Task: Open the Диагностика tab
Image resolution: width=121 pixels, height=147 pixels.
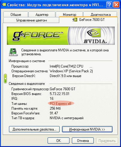Action: (x=100, y=14)
